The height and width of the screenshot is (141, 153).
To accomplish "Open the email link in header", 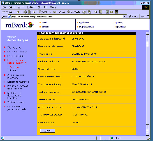I will pyautogui.click(x=45, y=22).
